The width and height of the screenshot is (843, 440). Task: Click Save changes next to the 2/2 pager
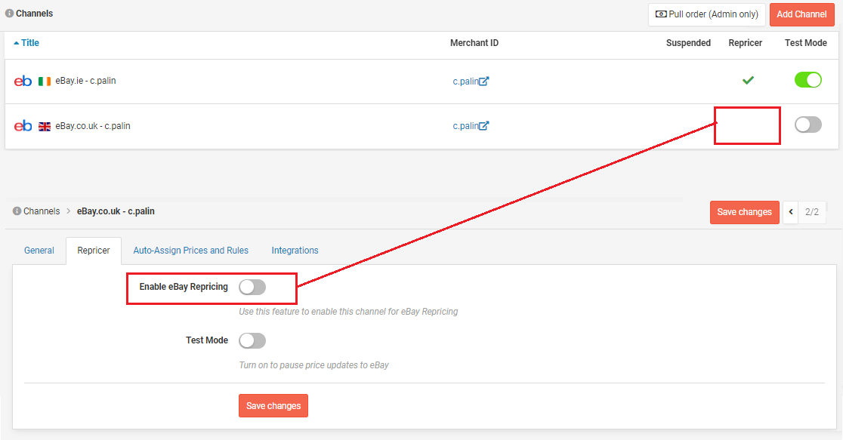pos(744,212)
